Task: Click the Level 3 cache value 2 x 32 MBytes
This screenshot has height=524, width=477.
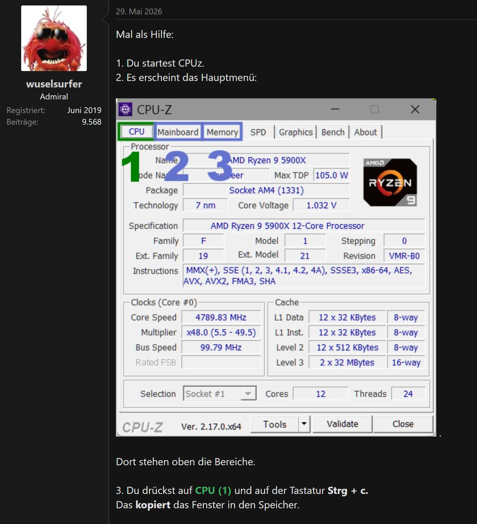Action: [347, 362]
